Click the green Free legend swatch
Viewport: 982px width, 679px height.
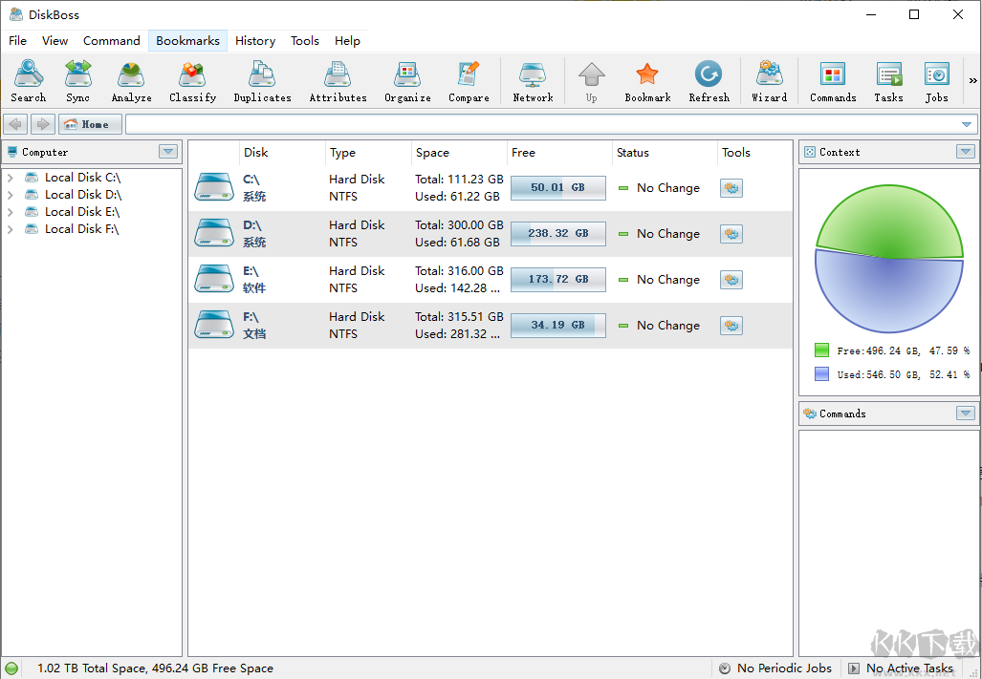tap(821, 350)
